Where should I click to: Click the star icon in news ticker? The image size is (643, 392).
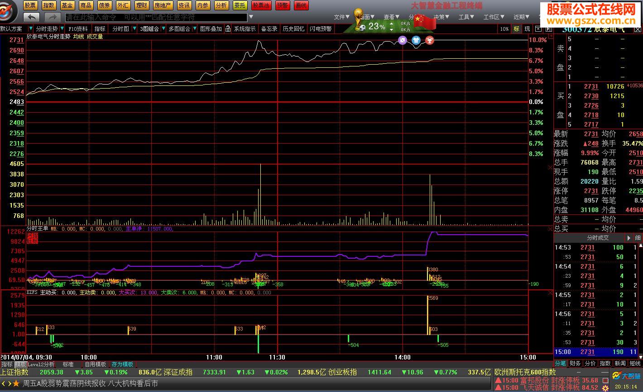[x=16, y=383]
